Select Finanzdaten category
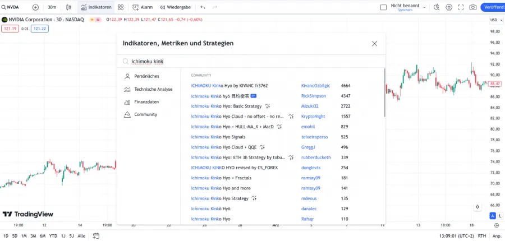 [x=141, y=101]
